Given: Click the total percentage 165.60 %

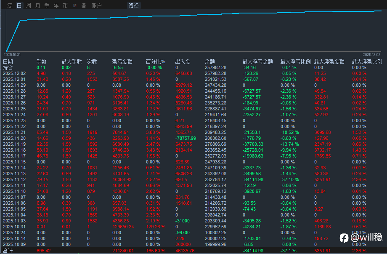Looking at the screenshot, I should pos(156,251).
